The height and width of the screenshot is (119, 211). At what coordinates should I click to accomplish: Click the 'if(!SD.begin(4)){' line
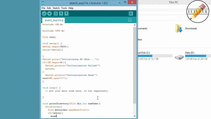[54, 62]
